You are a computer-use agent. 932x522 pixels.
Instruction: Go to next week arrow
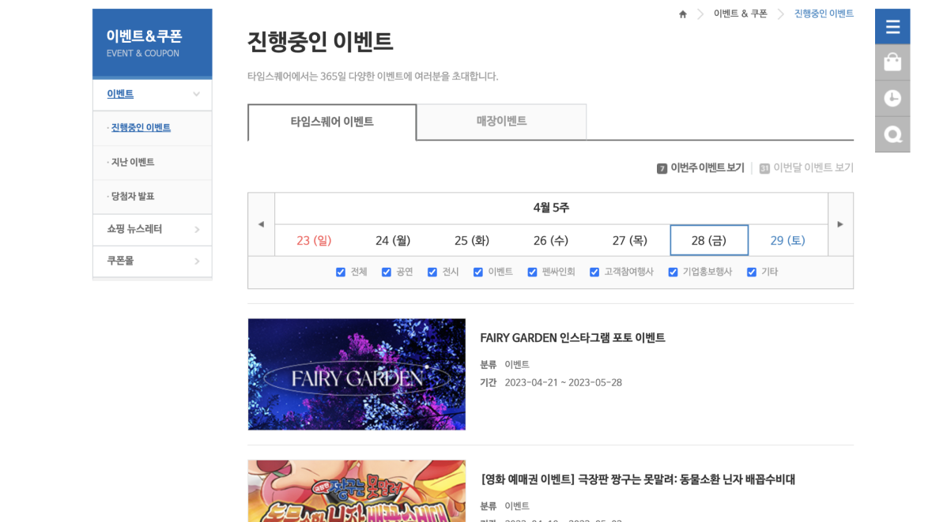(840, 224)
